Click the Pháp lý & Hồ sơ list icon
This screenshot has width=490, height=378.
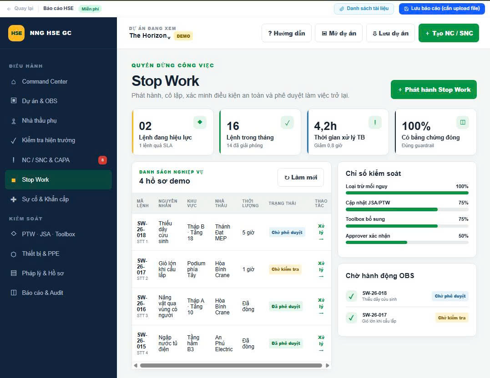(x=14, y=273)
